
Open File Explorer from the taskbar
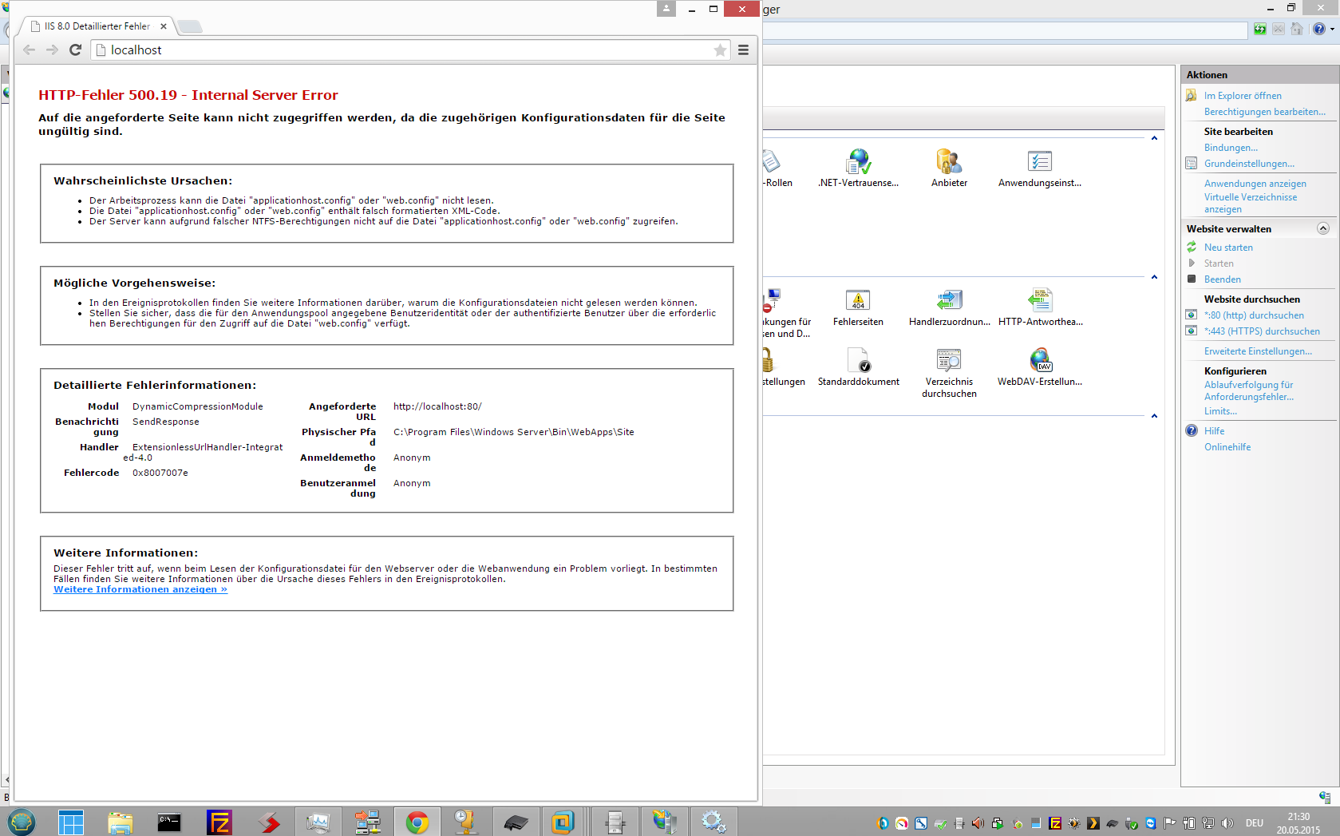pos(120,822)
